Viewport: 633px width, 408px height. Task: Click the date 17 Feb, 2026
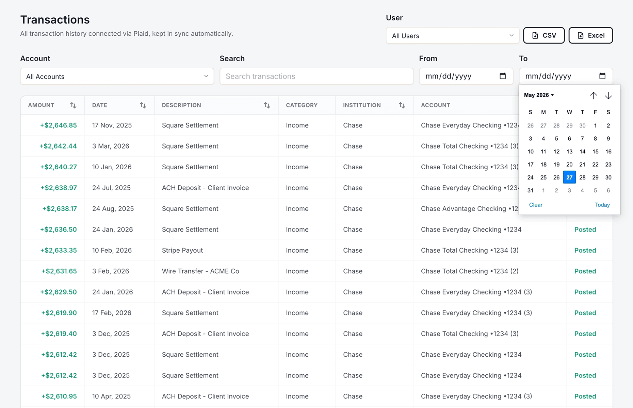112,313
